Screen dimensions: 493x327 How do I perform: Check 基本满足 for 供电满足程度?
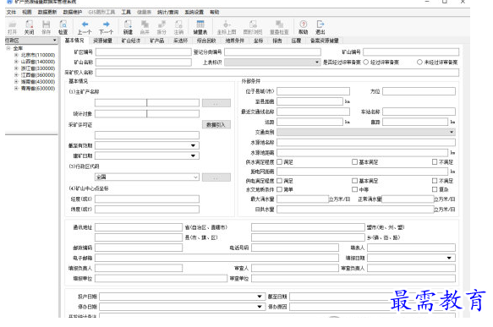coord(354,181)
